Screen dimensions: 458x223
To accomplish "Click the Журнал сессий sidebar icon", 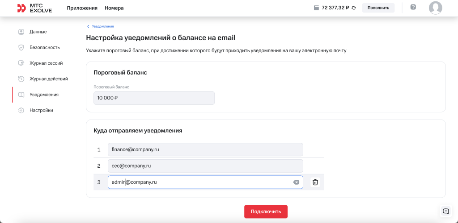I will tap(21, 63).
